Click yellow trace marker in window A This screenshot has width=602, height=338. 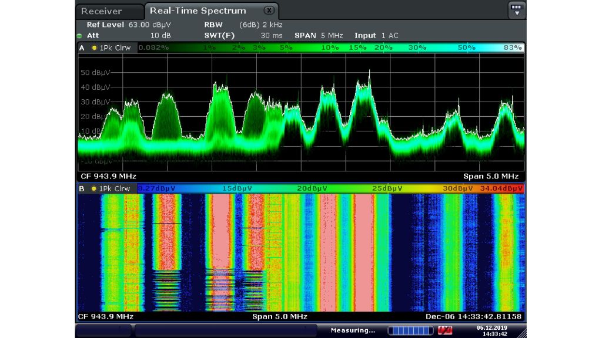(x=94, y=48)
